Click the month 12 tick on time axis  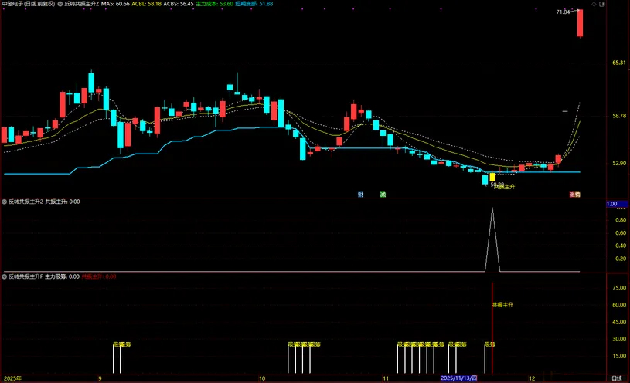click(532, 378)
